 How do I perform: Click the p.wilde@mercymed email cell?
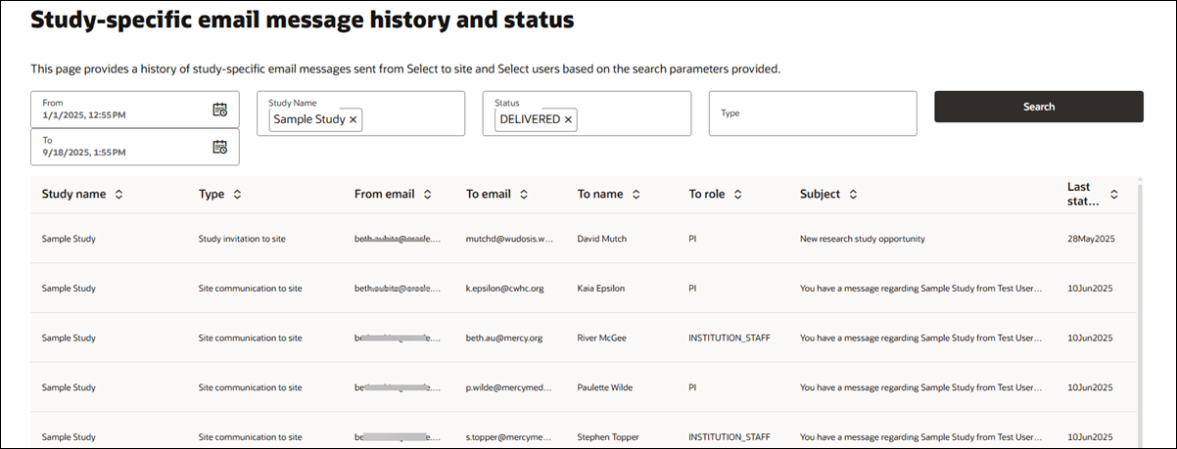click(510, 387)
